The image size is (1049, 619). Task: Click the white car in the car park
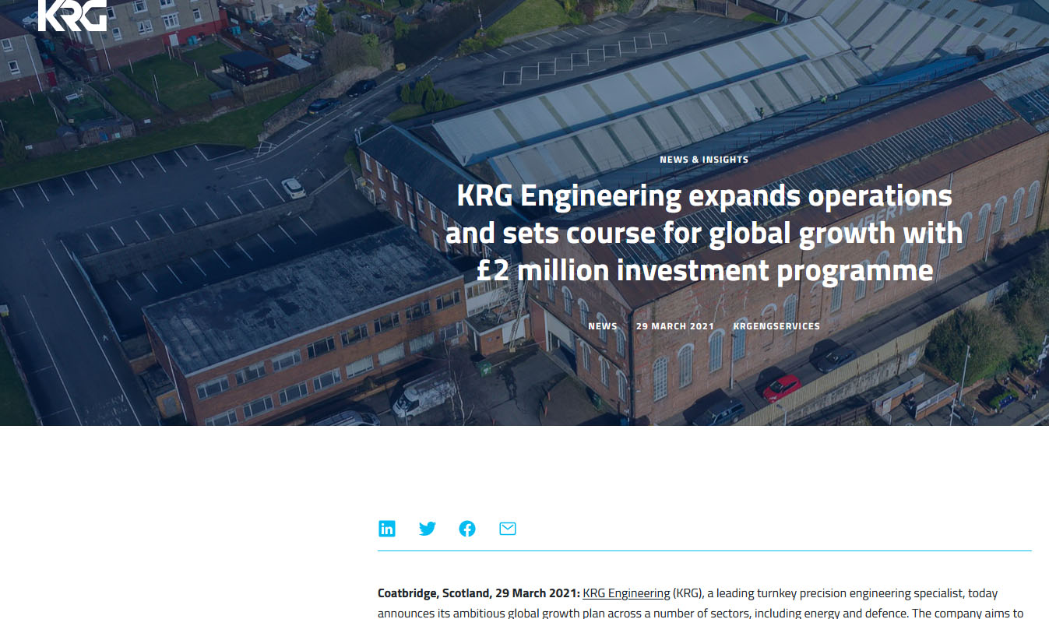click(293, 188)
